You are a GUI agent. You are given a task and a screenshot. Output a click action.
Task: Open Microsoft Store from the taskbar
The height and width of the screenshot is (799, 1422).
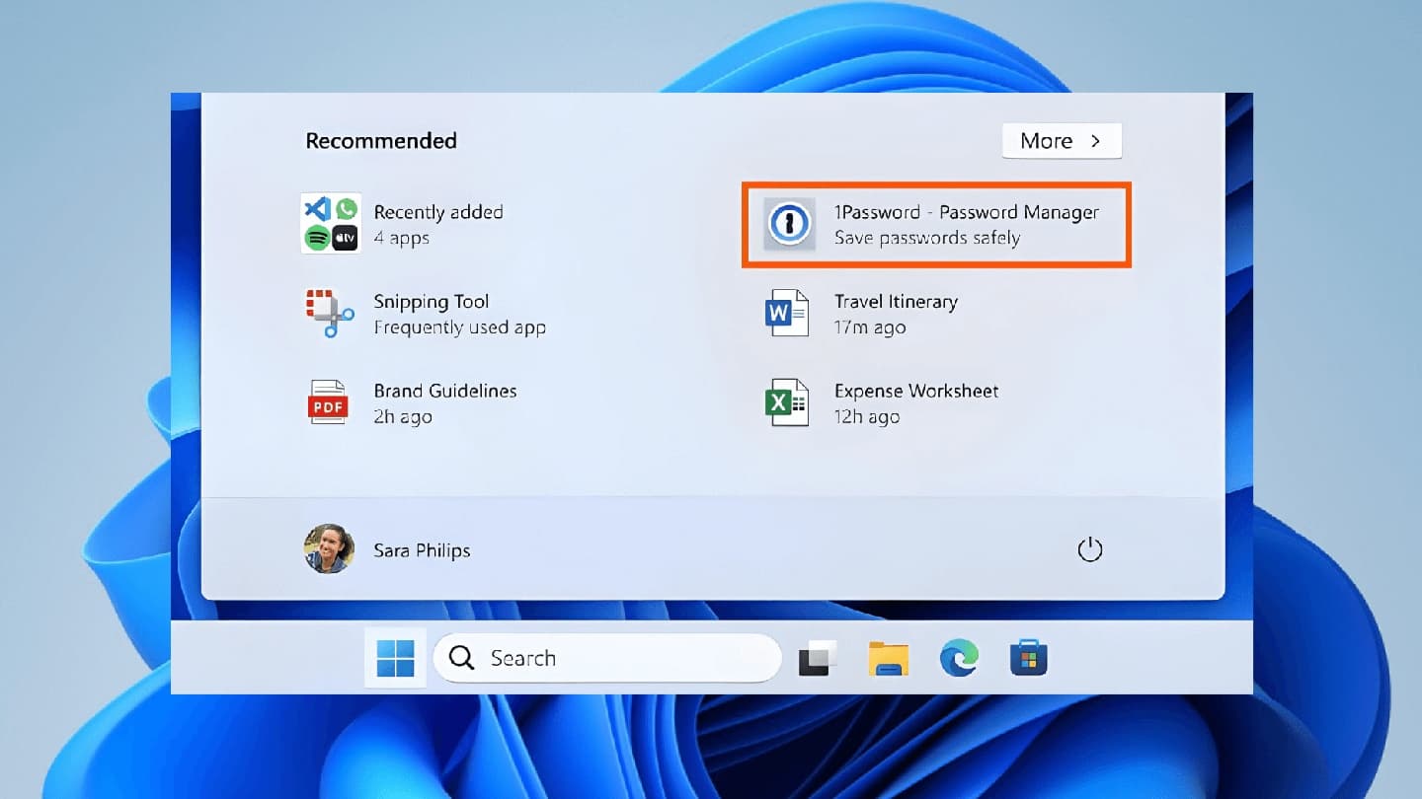[1029, 658]
